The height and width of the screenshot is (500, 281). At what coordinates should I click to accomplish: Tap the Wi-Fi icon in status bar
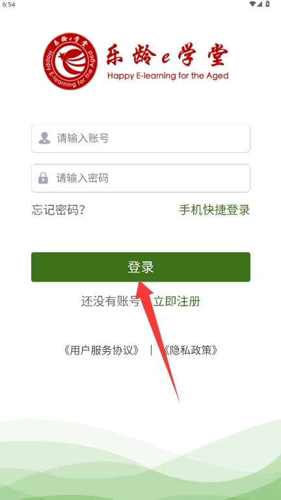[x=252, y=4]
